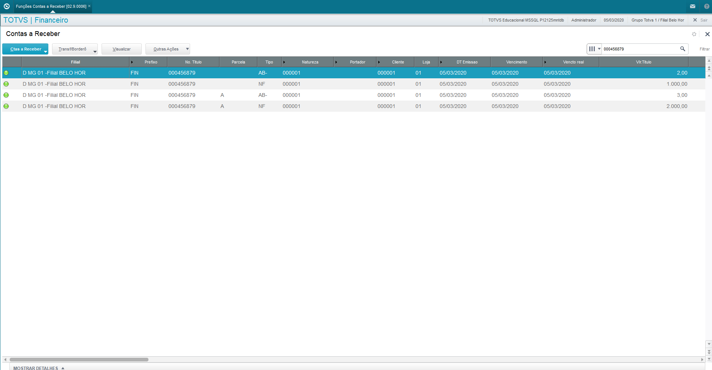
Task: Click into the search field containing 000456879
Action: tap(640, 49)
